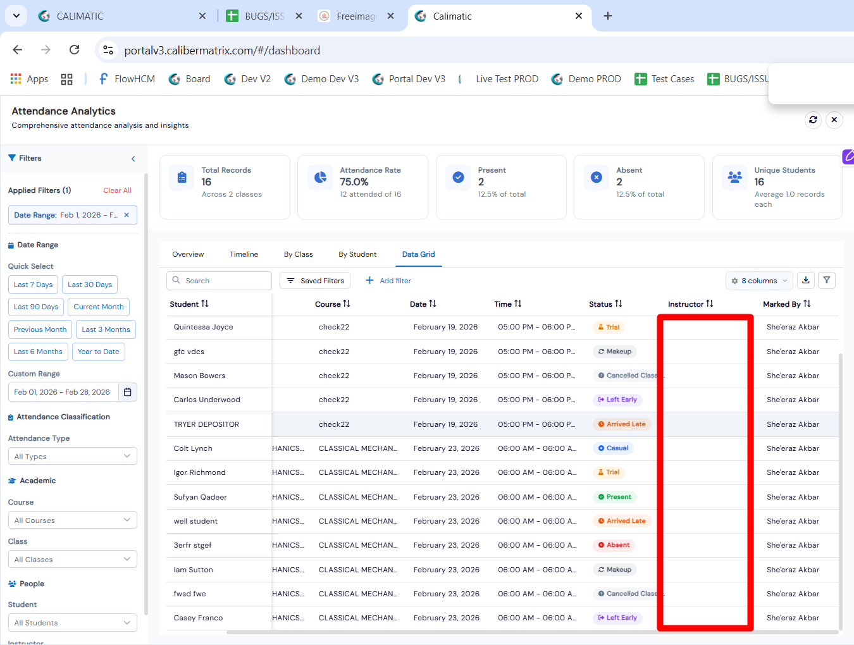Sort the grid by the Student column
Image resolution: width=854 pixels, height=645 pixels.
pos(189,304)
